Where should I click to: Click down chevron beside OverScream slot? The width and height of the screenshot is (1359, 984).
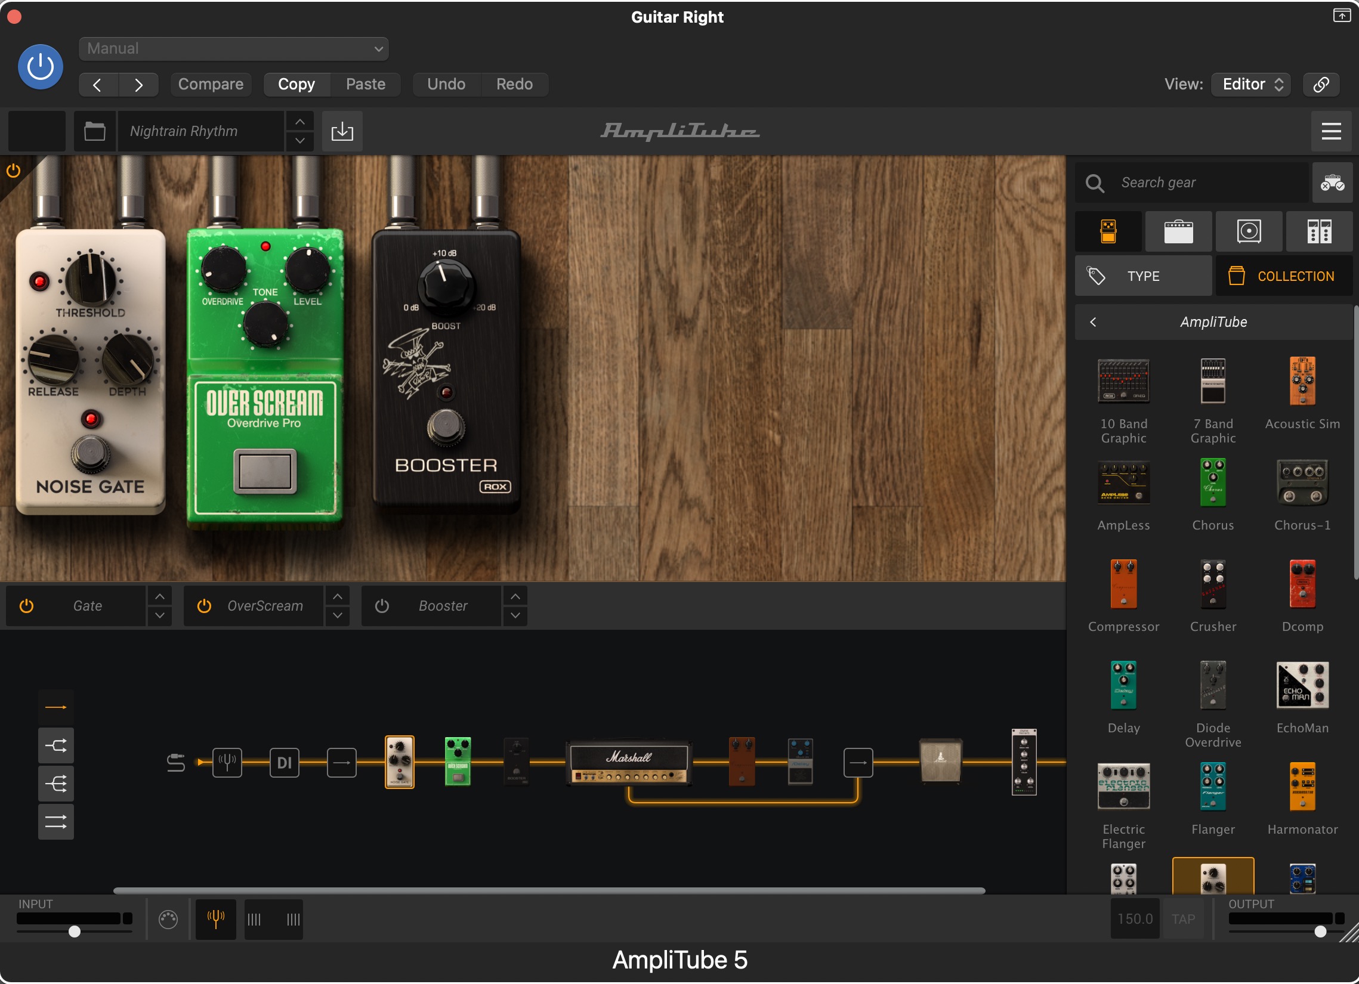[x=337, y=615]
